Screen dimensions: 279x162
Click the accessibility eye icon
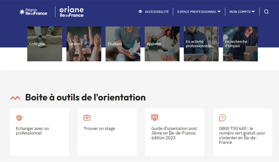click(140, 11)
